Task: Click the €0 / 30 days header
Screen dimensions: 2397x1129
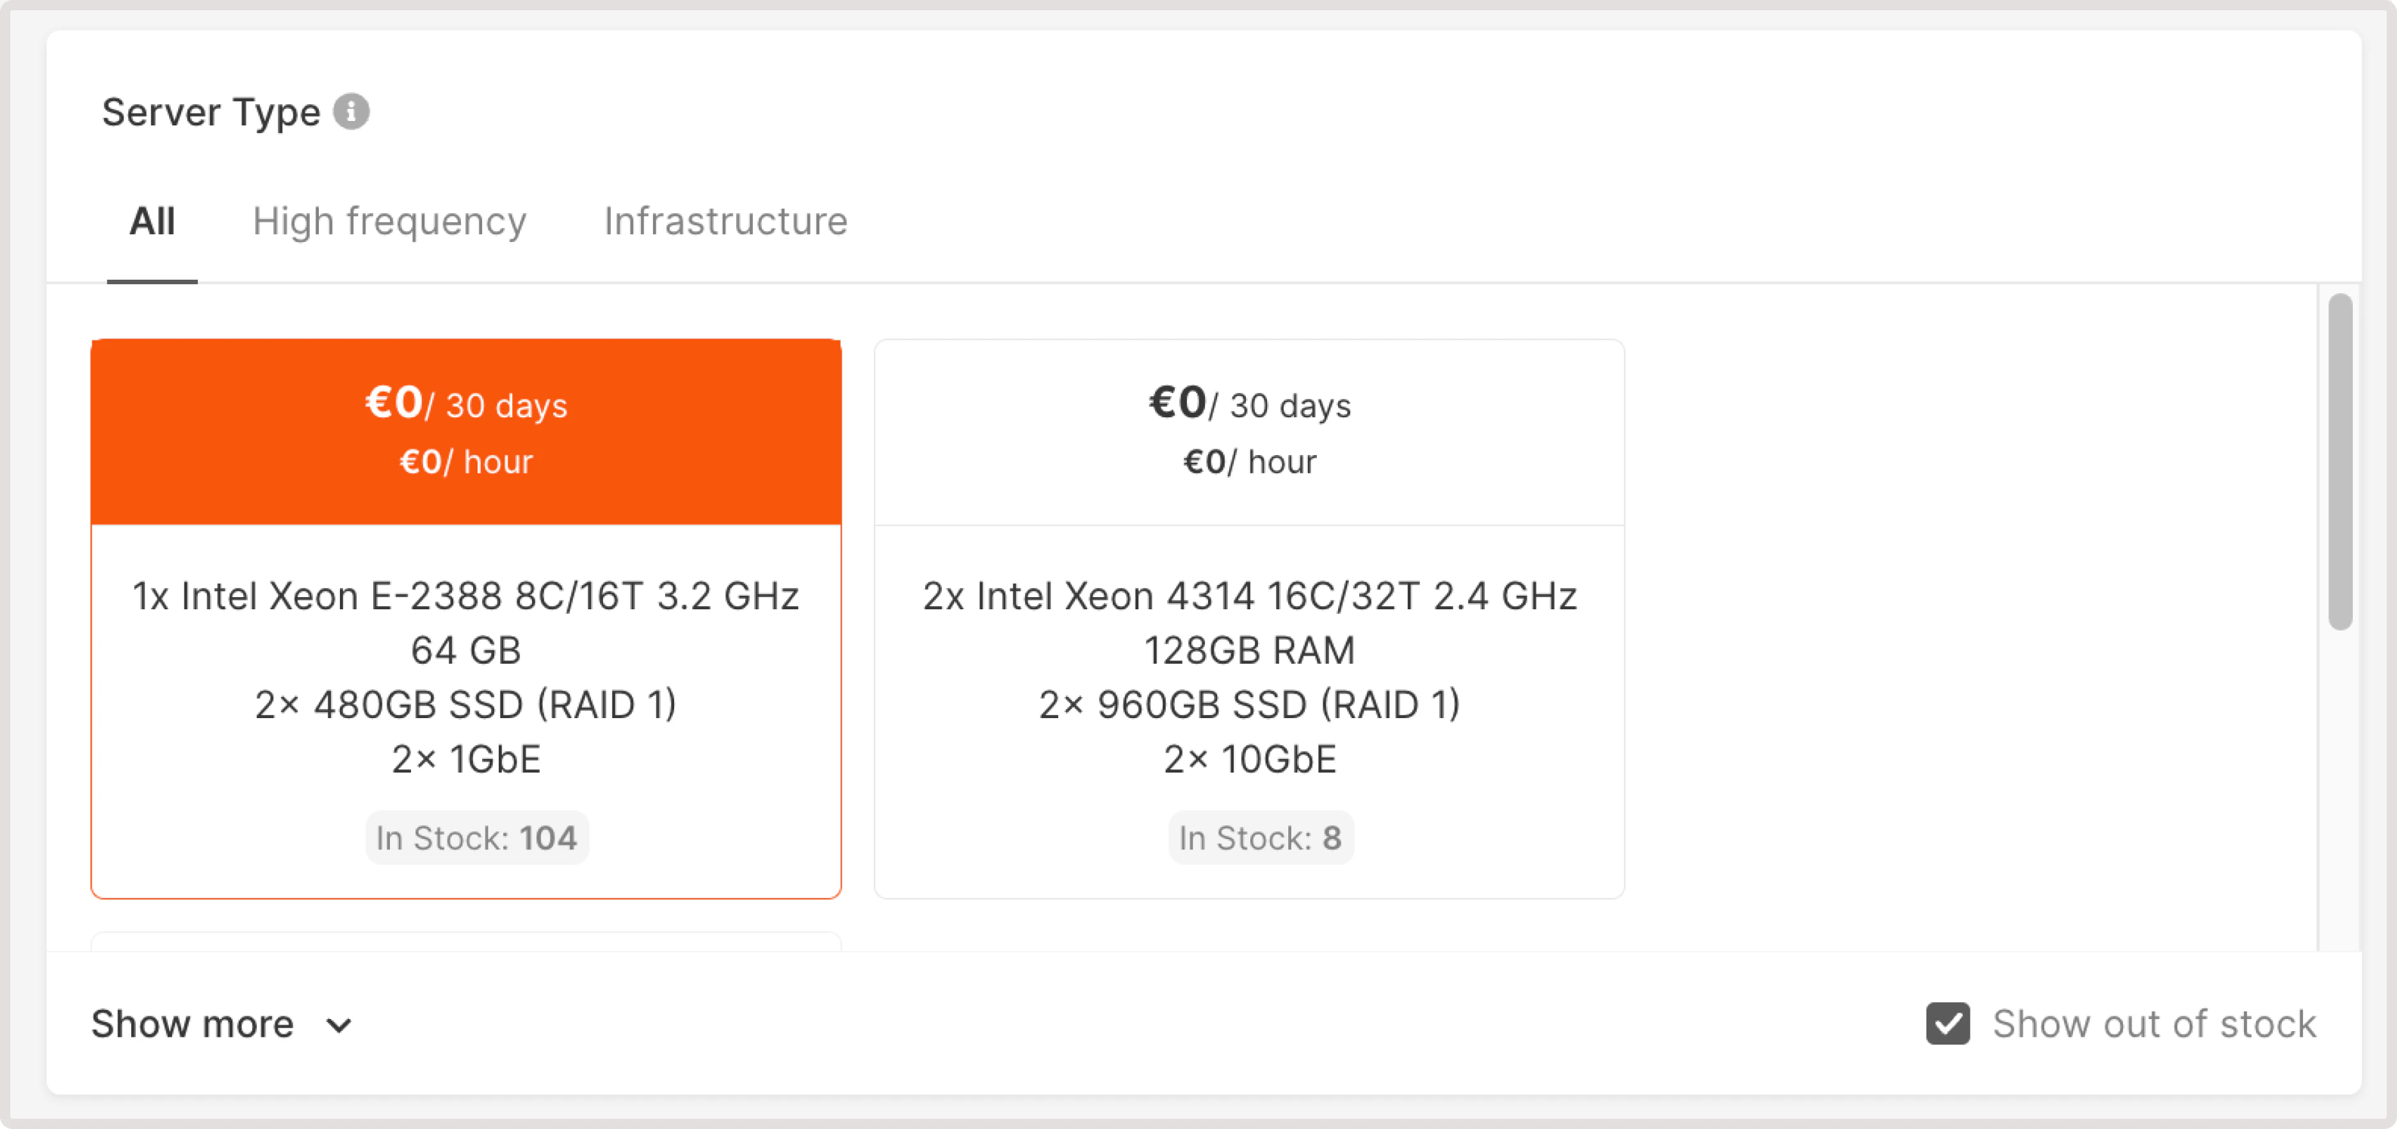Action: tap(465, 404)
